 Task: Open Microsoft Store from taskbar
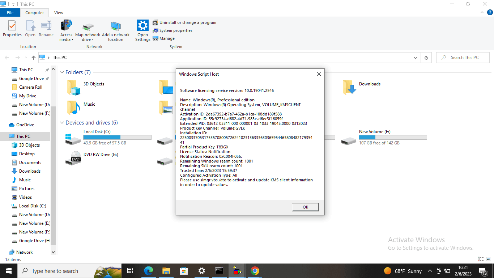point(184,271)
